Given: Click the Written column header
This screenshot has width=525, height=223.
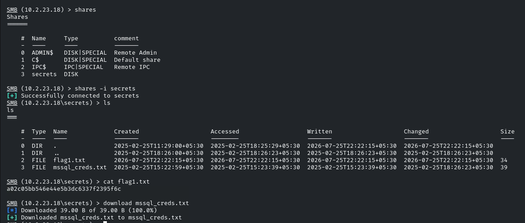Looking at the screenshot, I should pyautogui.click(x=320, y=132).
